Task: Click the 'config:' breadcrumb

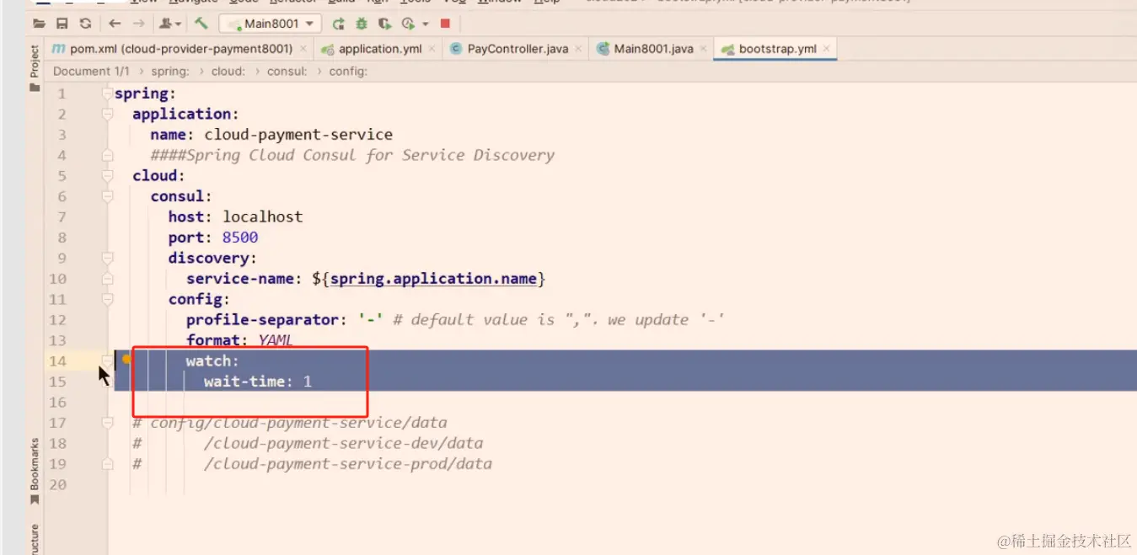Action: point(348,72)
